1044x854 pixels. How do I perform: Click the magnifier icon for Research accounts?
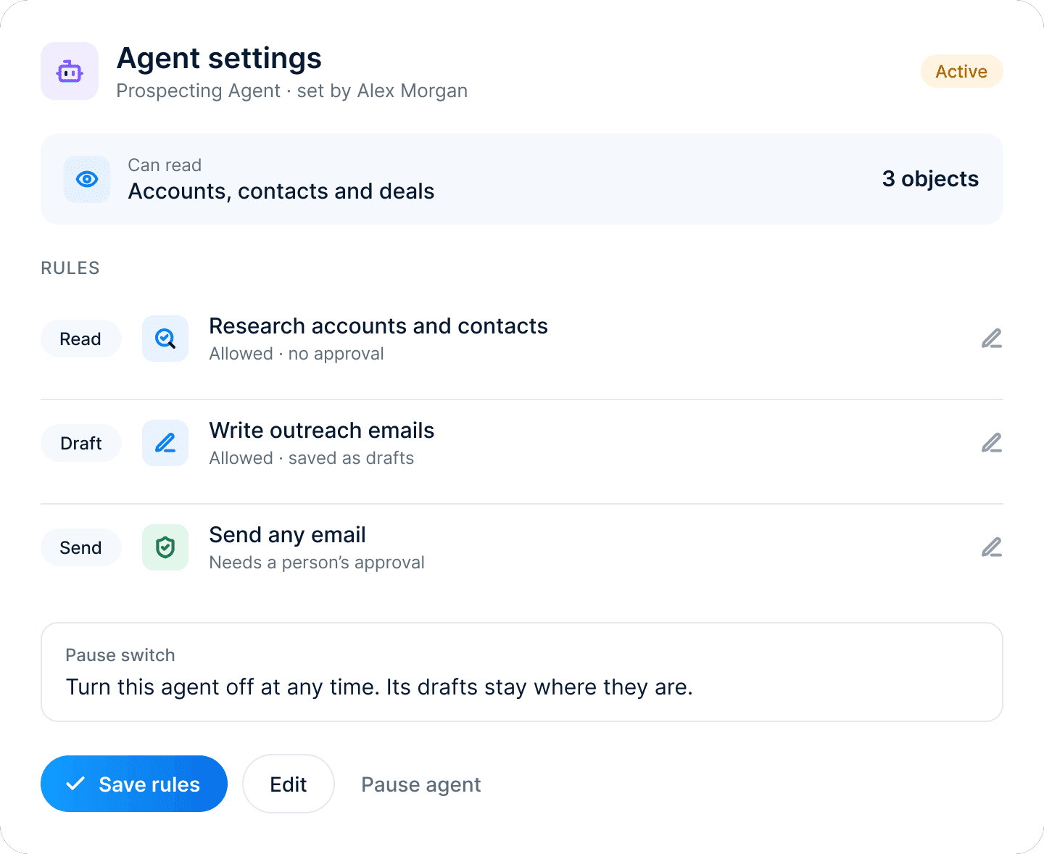(165, 339)
